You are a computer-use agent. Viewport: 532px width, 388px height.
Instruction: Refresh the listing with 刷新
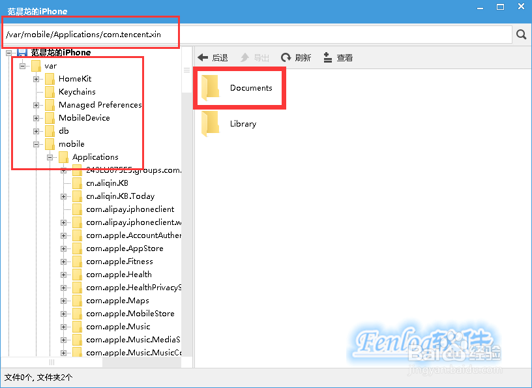296,57
